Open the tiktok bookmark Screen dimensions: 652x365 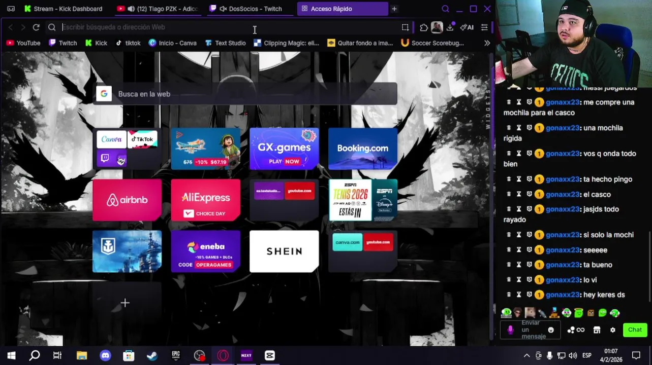pyautogui.click(x=128, y=43)
